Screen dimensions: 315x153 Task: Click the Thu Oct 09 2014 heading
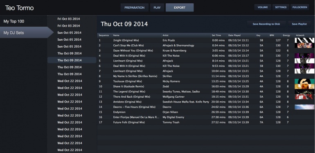click(x=124, y=24)
